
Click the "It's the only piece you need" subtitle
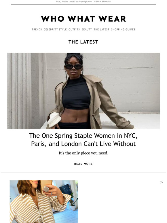[83, 153]
